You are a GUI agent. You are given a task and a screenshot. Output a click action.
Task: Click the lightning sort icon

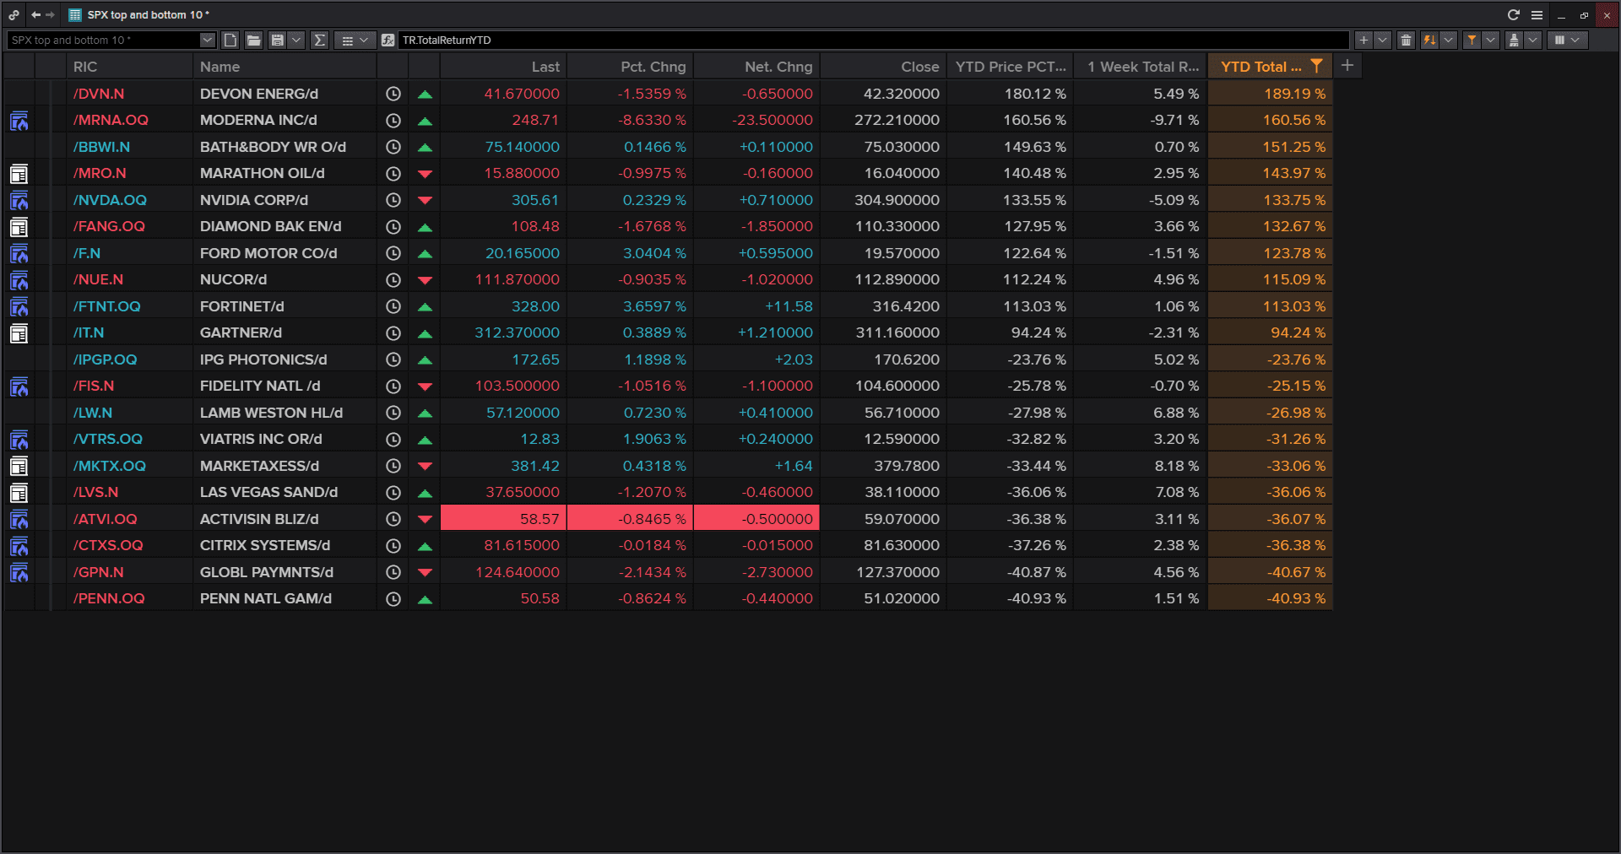tap(1429, 40)
